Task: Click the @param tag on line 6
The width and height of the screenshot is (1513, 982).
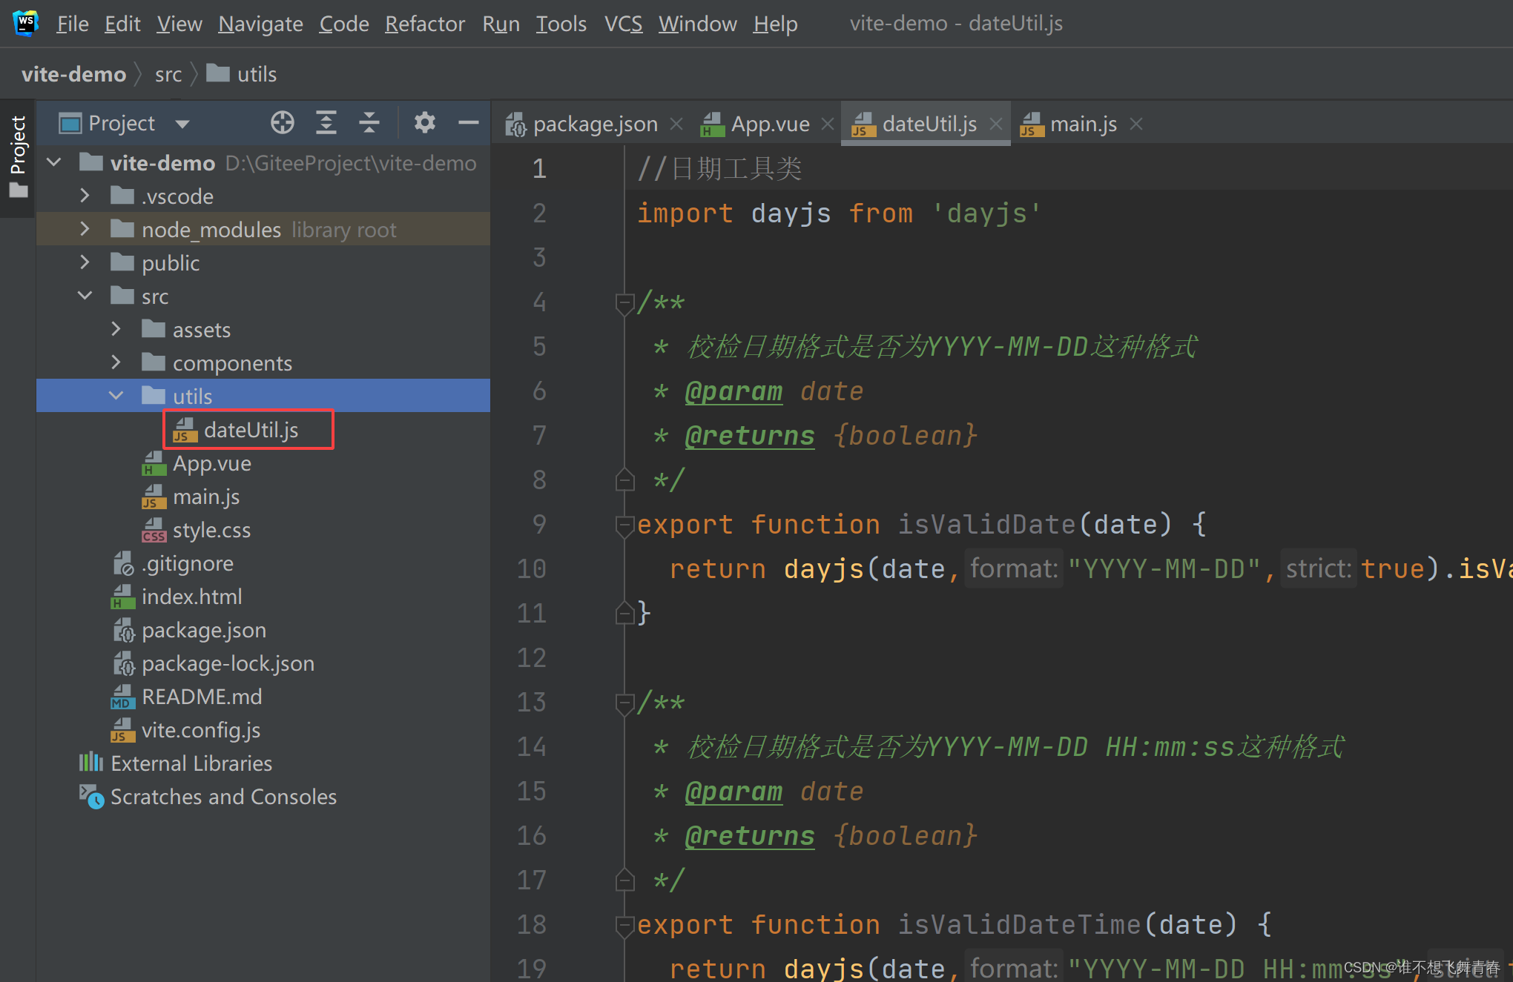Action: tap(734, 391)
